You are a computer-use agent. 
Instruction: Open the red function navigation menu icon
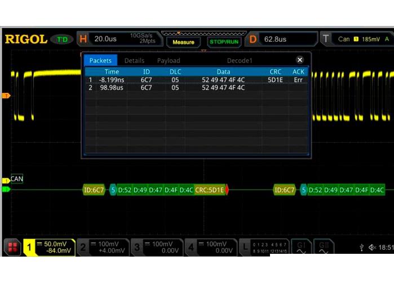point(11,247)
